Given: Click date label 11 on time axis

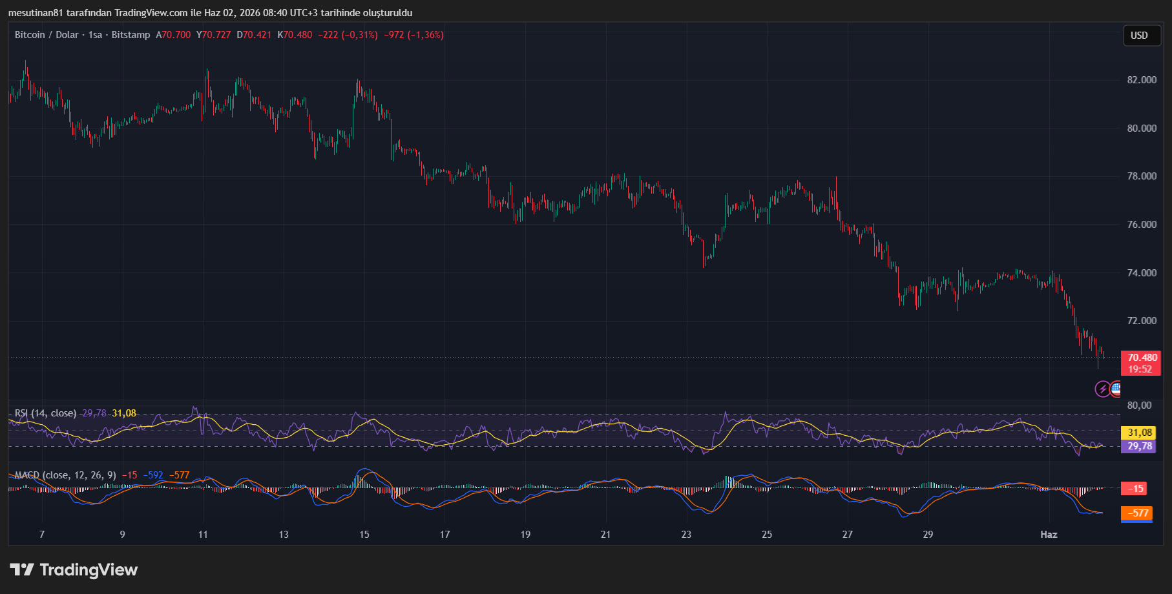Looking at the screenshot, I should click(x=203, y=535).
